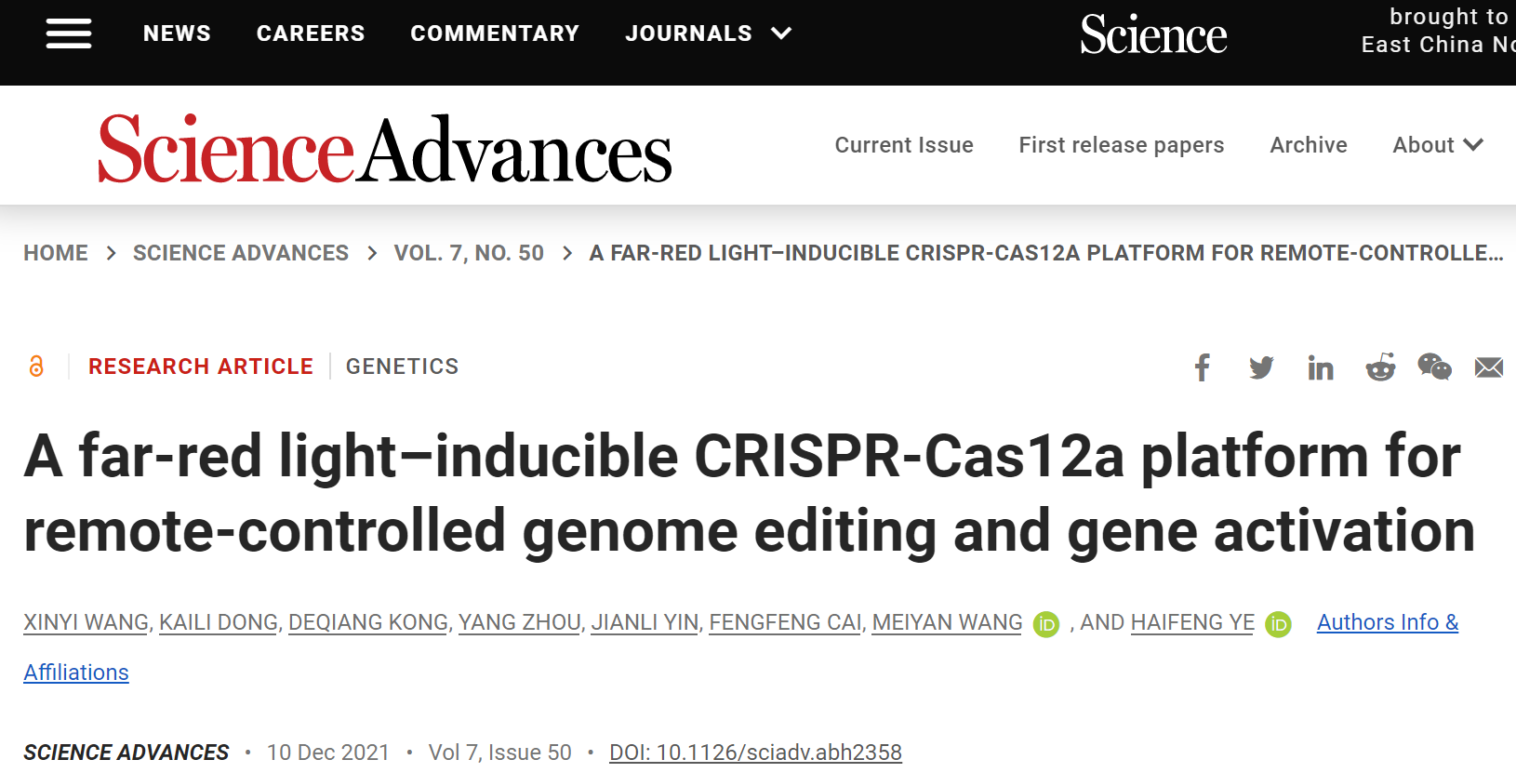Select Current Issue in navigation
The width and height of the screenshot is (1516, 773).
(x=903, y=145)
